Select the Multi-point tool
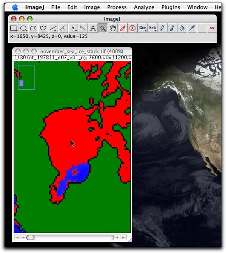 pyautogui.click(x=73, y=28)
